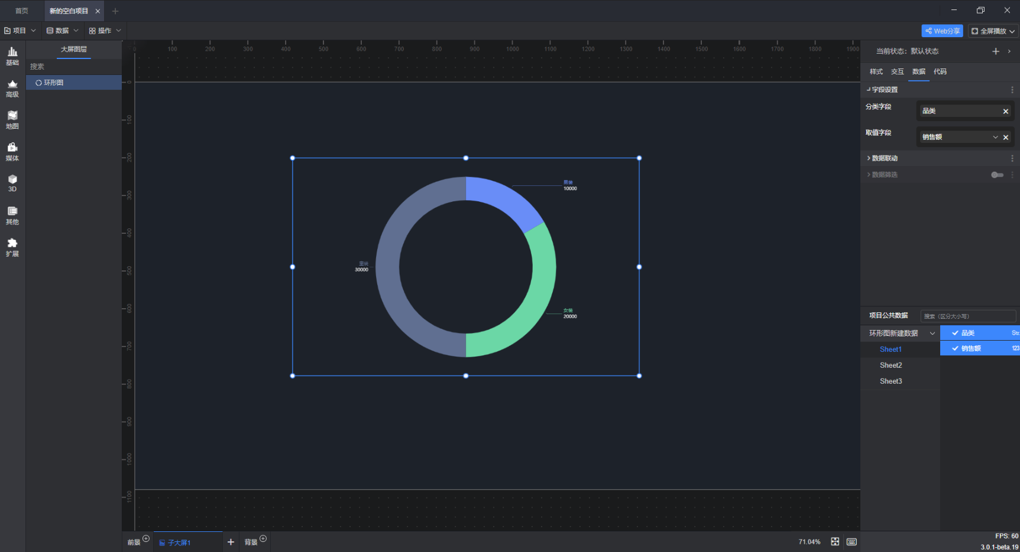Open keyboard shortcuts icon

click(851, 542)
